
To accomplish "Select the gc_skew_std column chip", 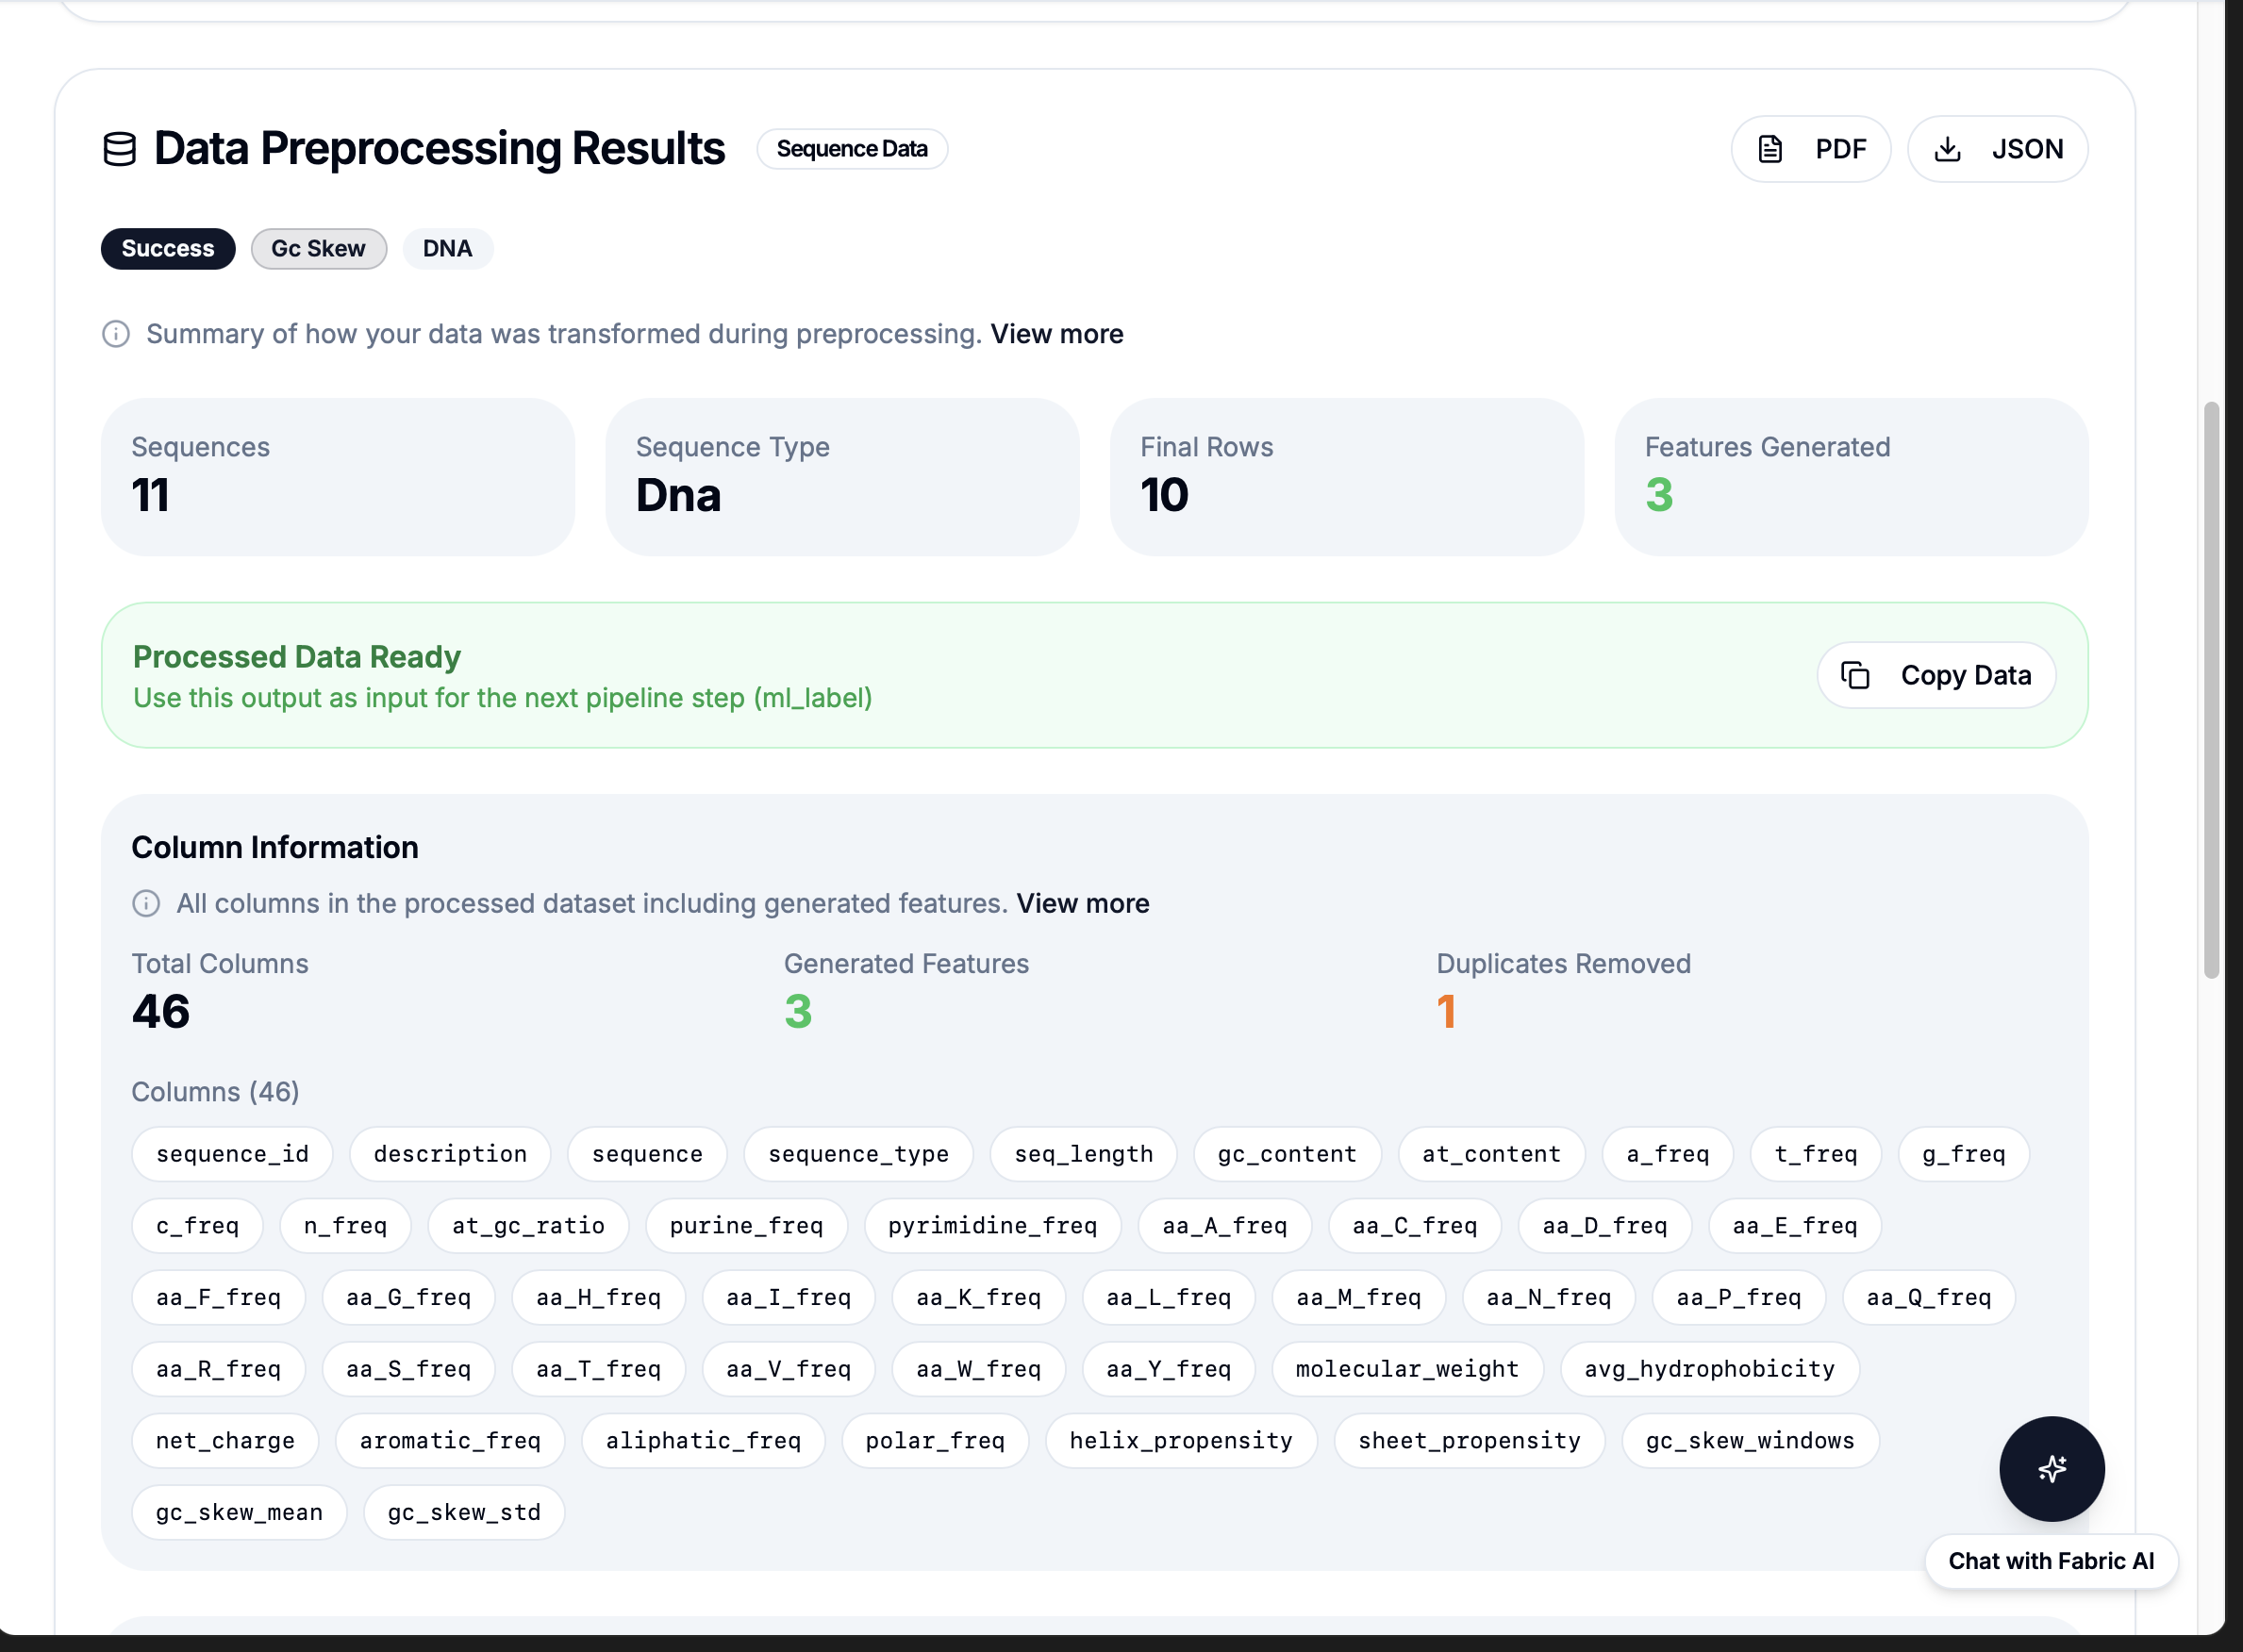I will [x=464, y=1513].
